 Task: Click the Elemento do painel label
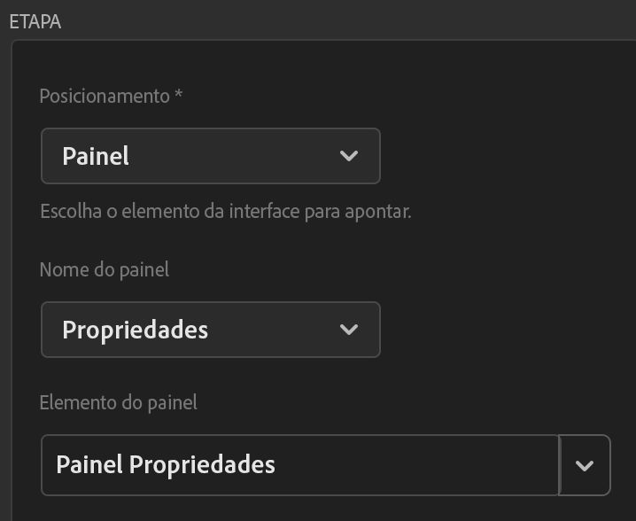[118, 402]
